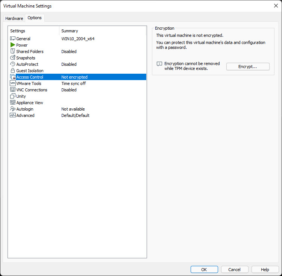The image size is (282, 276).
Task: Select the Options tab
Action: pyautogui.click(x=35, y=18)
